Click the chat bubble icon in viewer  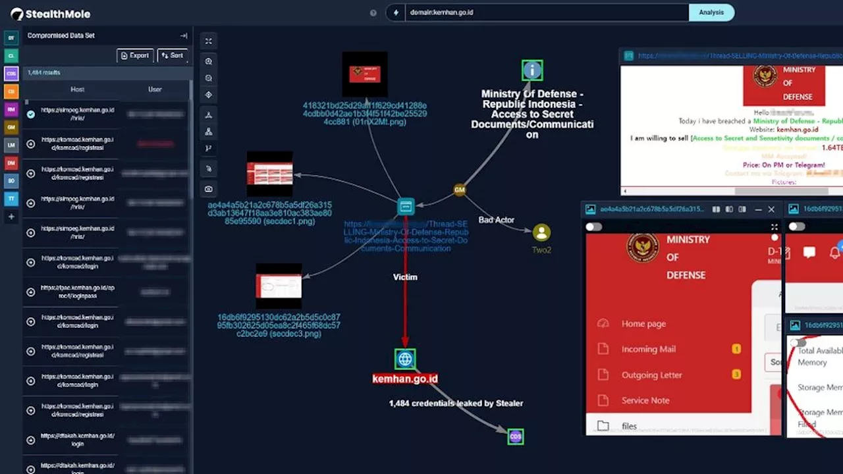[809, 252]
